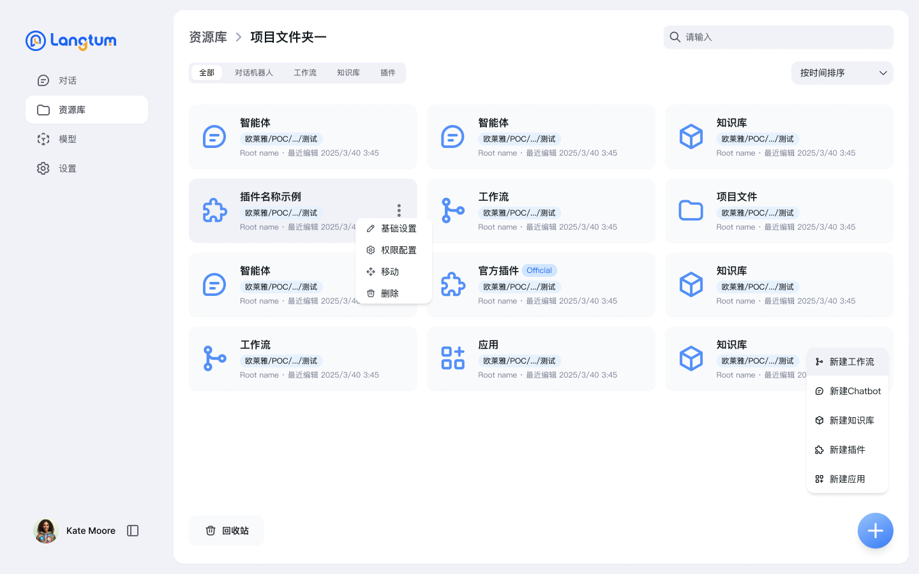Click the 应用 app grid icon
919x574 pixels.
click(452, 358)
